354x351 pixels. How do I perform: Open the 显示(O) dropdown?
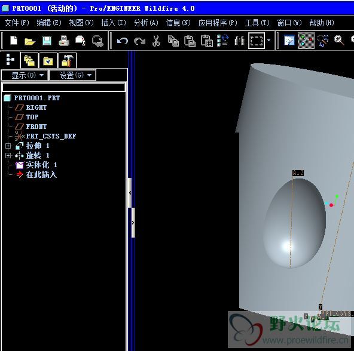point(25,75)
